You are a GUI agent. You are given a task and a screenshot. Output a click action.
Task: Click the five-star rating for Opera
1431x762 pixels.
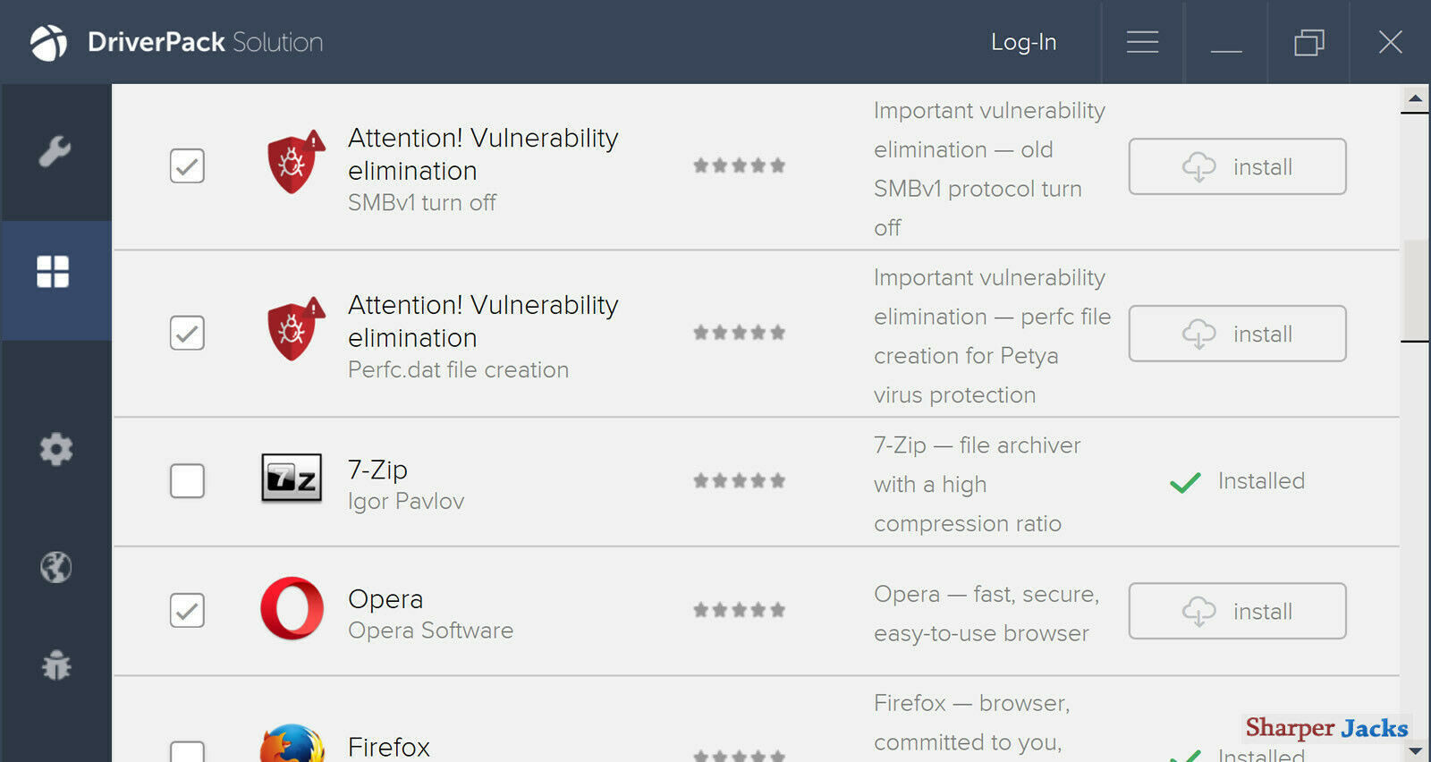point(739,610)
